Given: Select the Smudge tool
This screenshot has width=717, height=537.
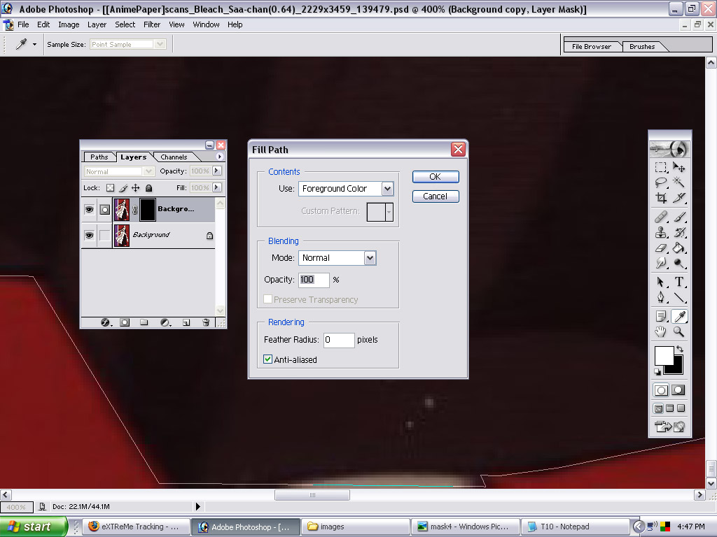Looking at the screenshot, I should pyautogui.click(x=661, y=263).
